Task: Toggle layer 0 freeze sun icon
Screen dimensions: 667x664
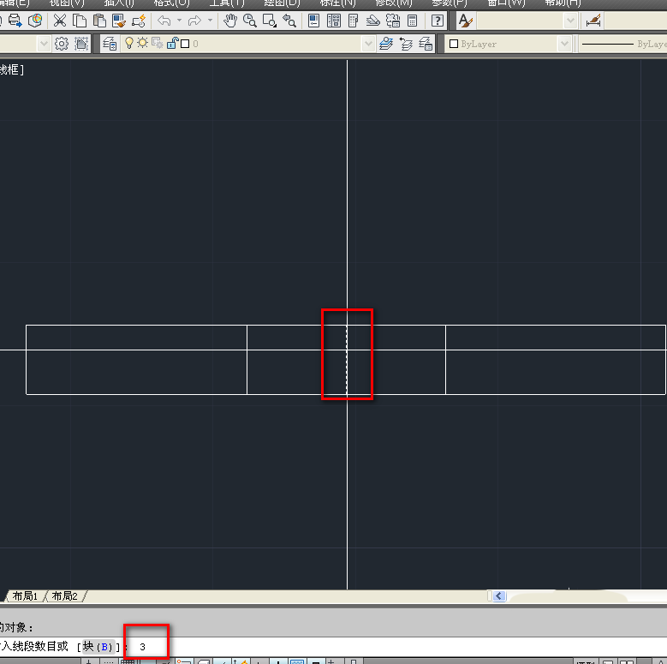Action: [142, 43]
